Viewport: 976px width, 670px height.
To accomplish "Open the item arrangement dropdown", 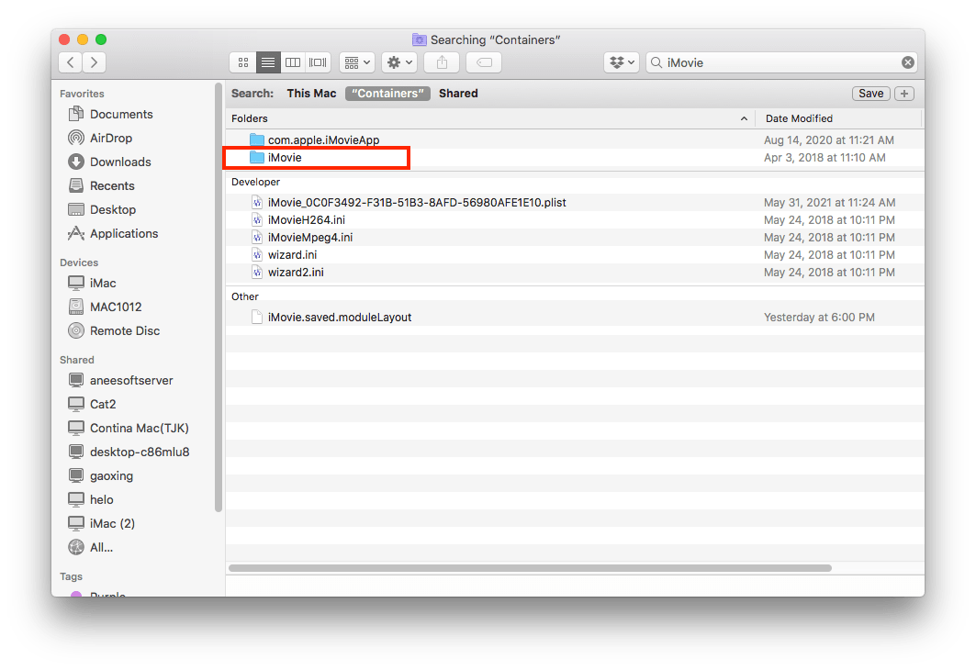I will (x=356, y=61).
